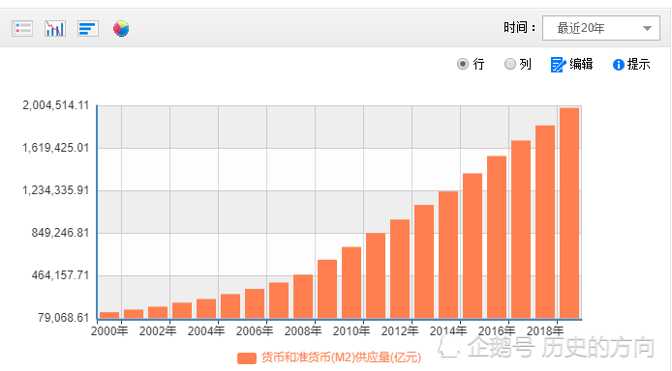
Task: Click the 2,004,514.11 axis value
Action: point(56,105)
